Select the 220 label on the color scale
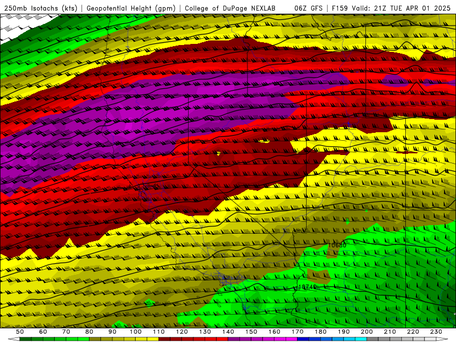 tap(413, 332)
